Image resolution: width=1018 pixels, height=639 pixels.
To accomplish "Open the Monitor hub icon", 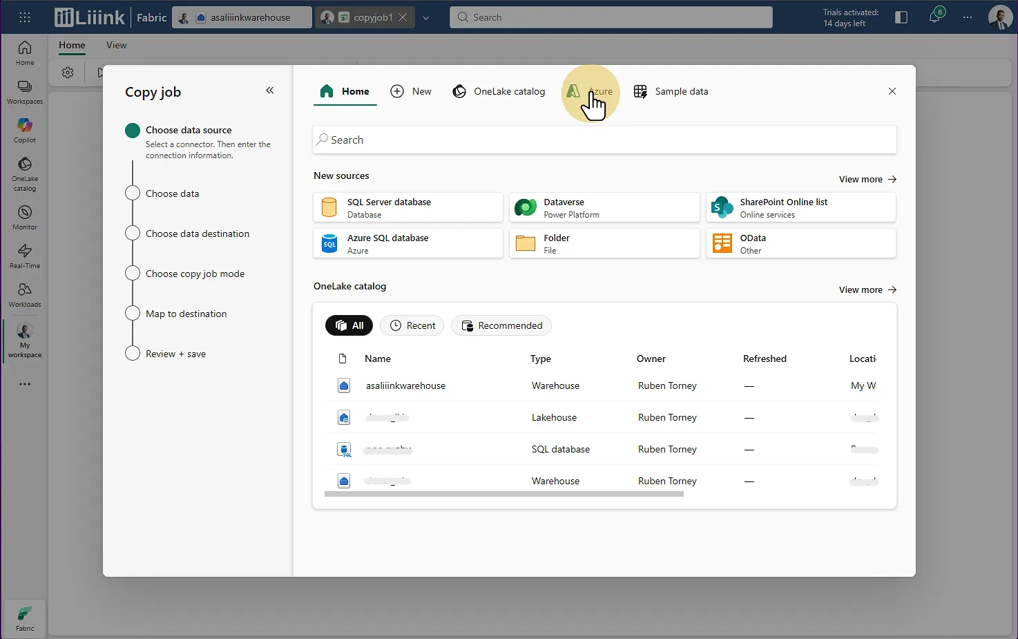I will point(25,217).
